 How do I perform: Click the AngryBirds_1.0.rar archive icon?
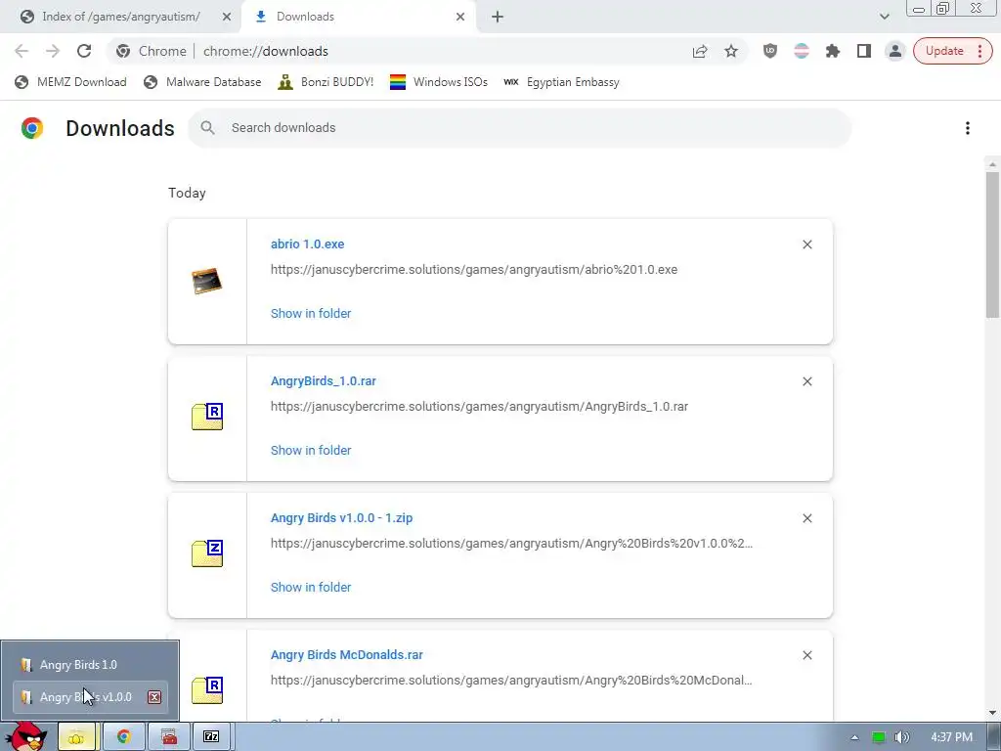[207, 417]
